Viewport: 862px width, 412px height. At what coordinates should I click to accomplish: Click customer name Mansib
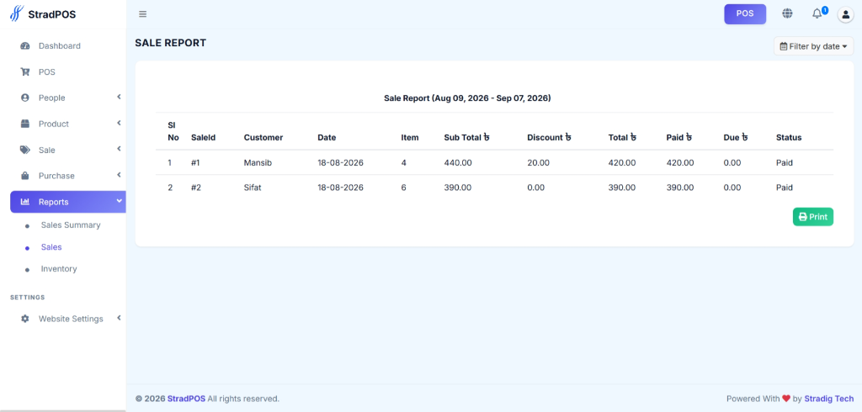coord(258,162)
